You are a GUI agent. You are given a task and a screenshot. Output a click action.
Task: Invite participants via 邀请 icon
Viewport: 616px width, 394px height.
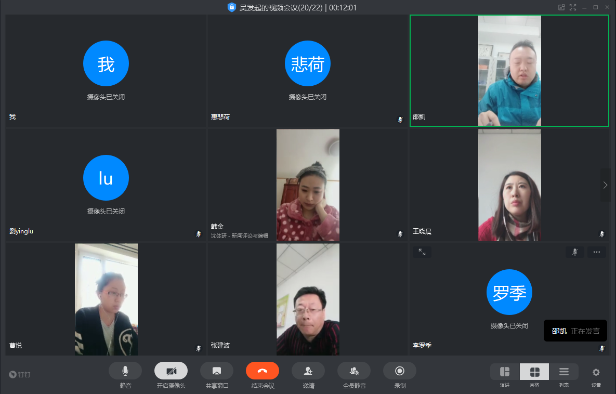click(x=308, y=371)
